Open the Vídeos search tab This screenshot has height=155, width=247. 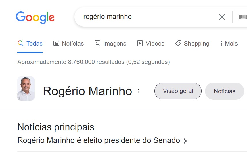[x=155, y=44]
